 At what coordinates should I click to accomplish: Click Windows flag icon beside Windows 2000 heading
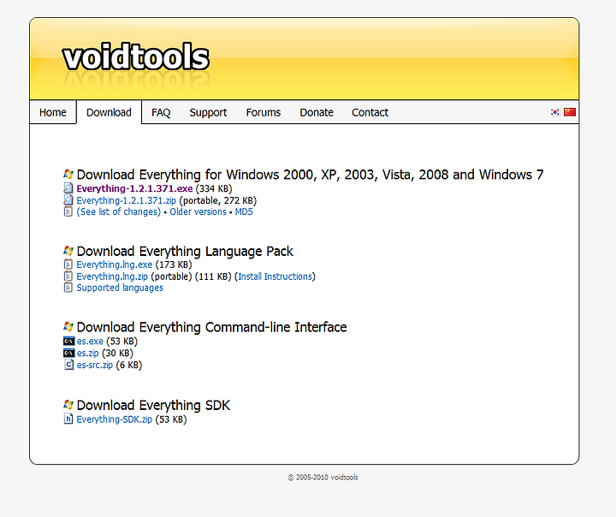[x=68, y=174]
